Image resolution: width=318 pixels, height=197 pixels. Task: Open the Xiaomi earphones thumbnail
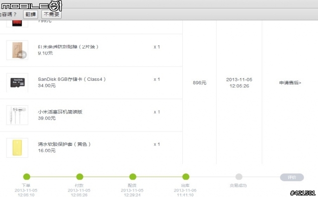pos(17,115)
